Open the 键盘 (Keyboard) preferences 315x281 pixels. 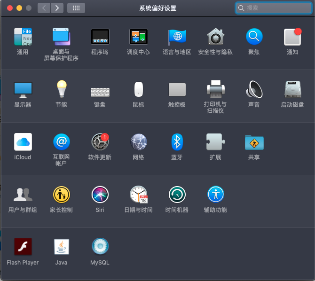pos(100,92)
